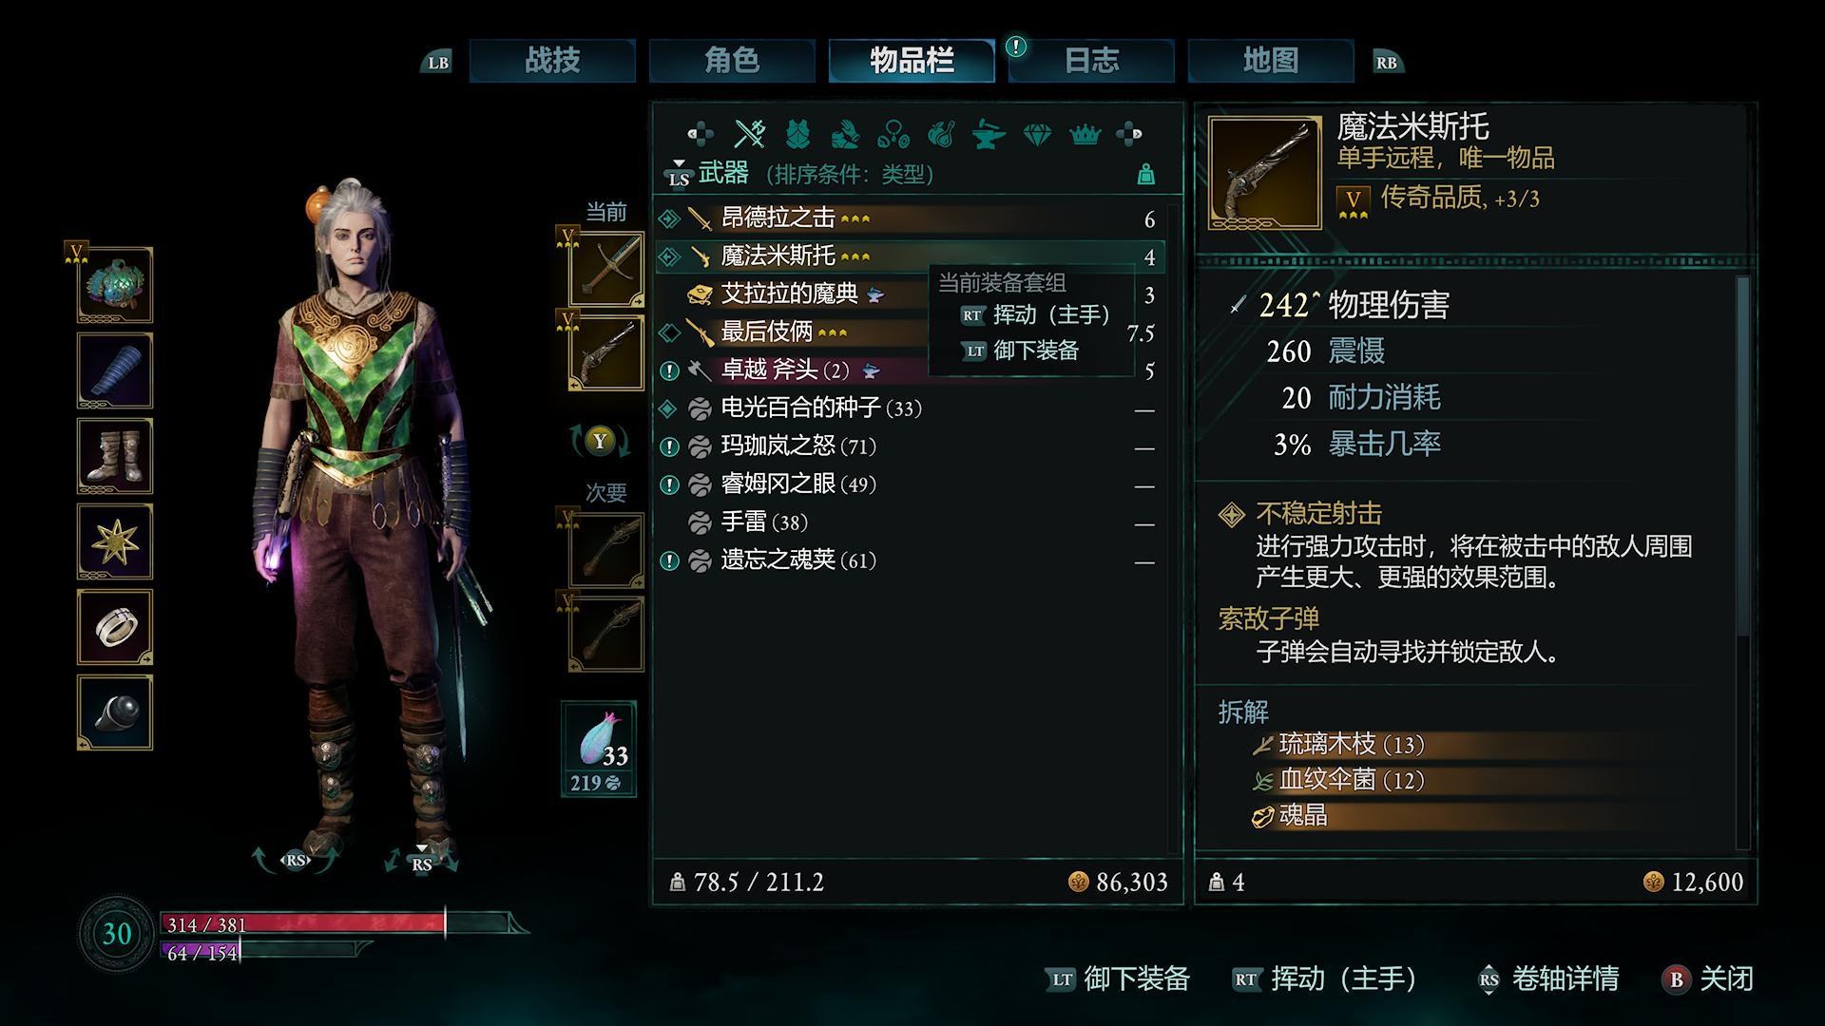Switch to the 角色 tab

pos(732,61)
